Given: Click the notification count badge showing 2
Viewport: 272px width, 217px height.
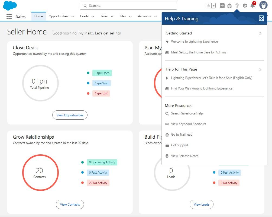Looking at the screenshot, I should [x=254, y=3].
